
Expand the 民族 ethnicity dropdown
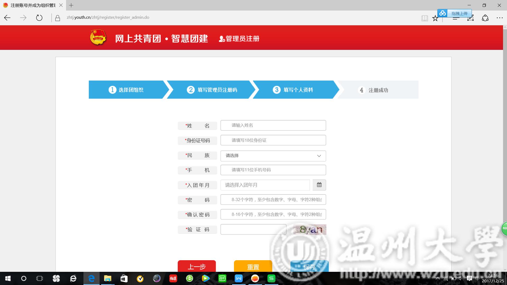click(273, 156)
